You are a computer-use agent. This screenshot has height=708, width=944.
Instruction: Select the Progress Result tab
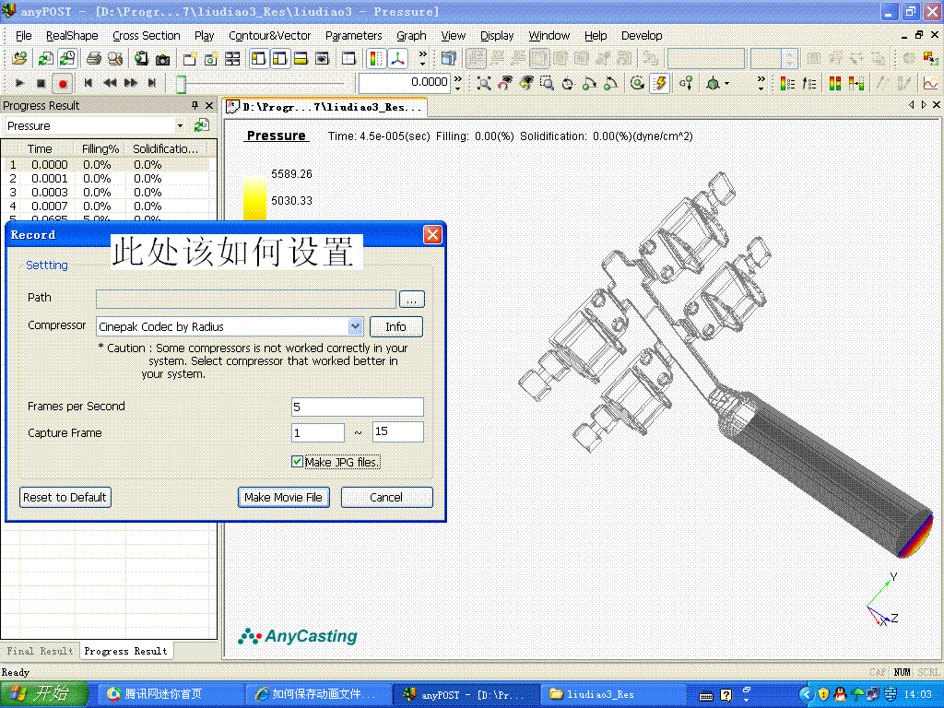coord(125,651)
